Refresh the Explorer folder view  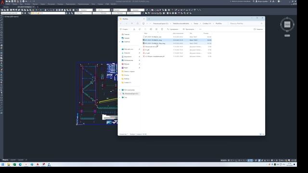[138, 24]
